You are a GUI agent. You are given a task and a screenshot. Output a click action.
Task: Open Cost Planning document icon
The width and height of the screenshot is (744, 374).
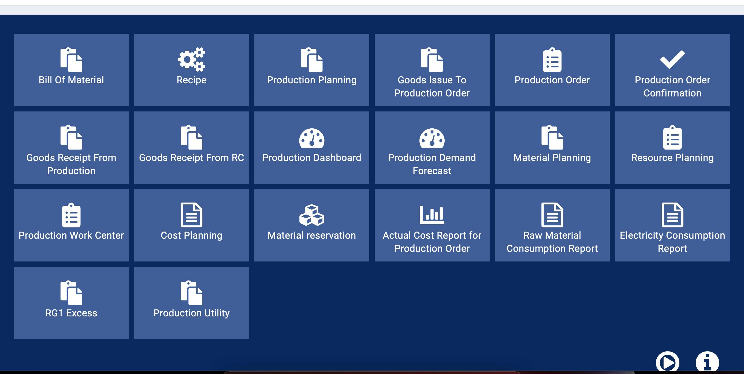coord(191,215)
